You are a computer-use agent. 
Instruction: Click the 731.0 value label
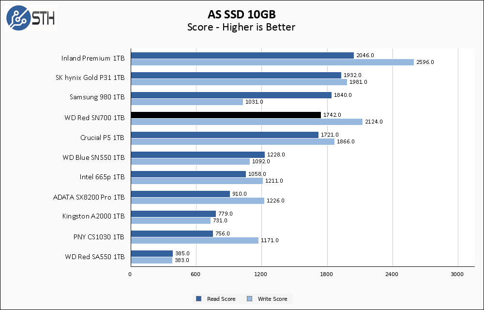(x=220, y=220)
